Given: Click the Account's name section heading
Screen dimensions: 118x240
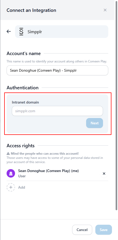Looking at the screenshot, I should (x=23, y=53).
